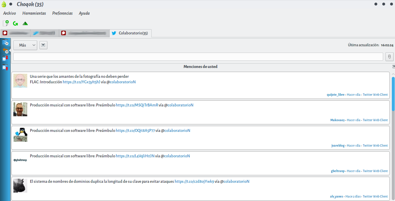Click @colaboratorioN in Makova65's post
This screenshot has height=201, width=395.
[x=180, y=105]
